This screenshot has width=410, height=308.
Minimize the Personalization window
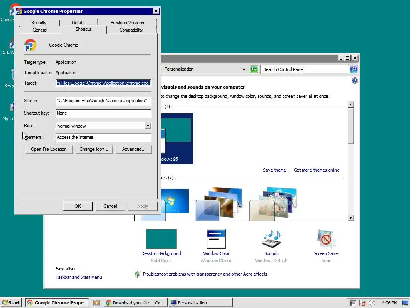340,58
